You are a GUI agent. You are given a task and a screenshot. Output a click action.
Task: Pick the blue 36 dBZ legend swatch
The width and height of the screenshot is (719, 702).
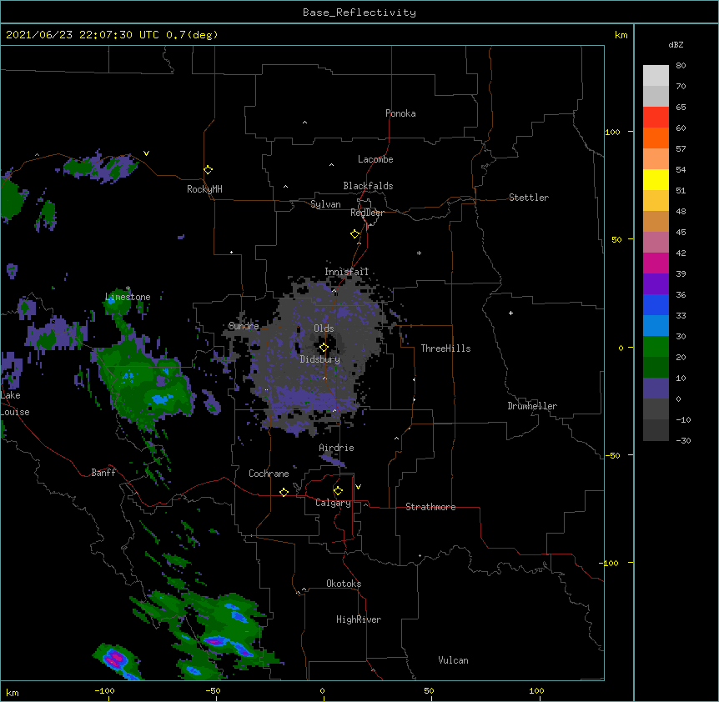point(656,304)
